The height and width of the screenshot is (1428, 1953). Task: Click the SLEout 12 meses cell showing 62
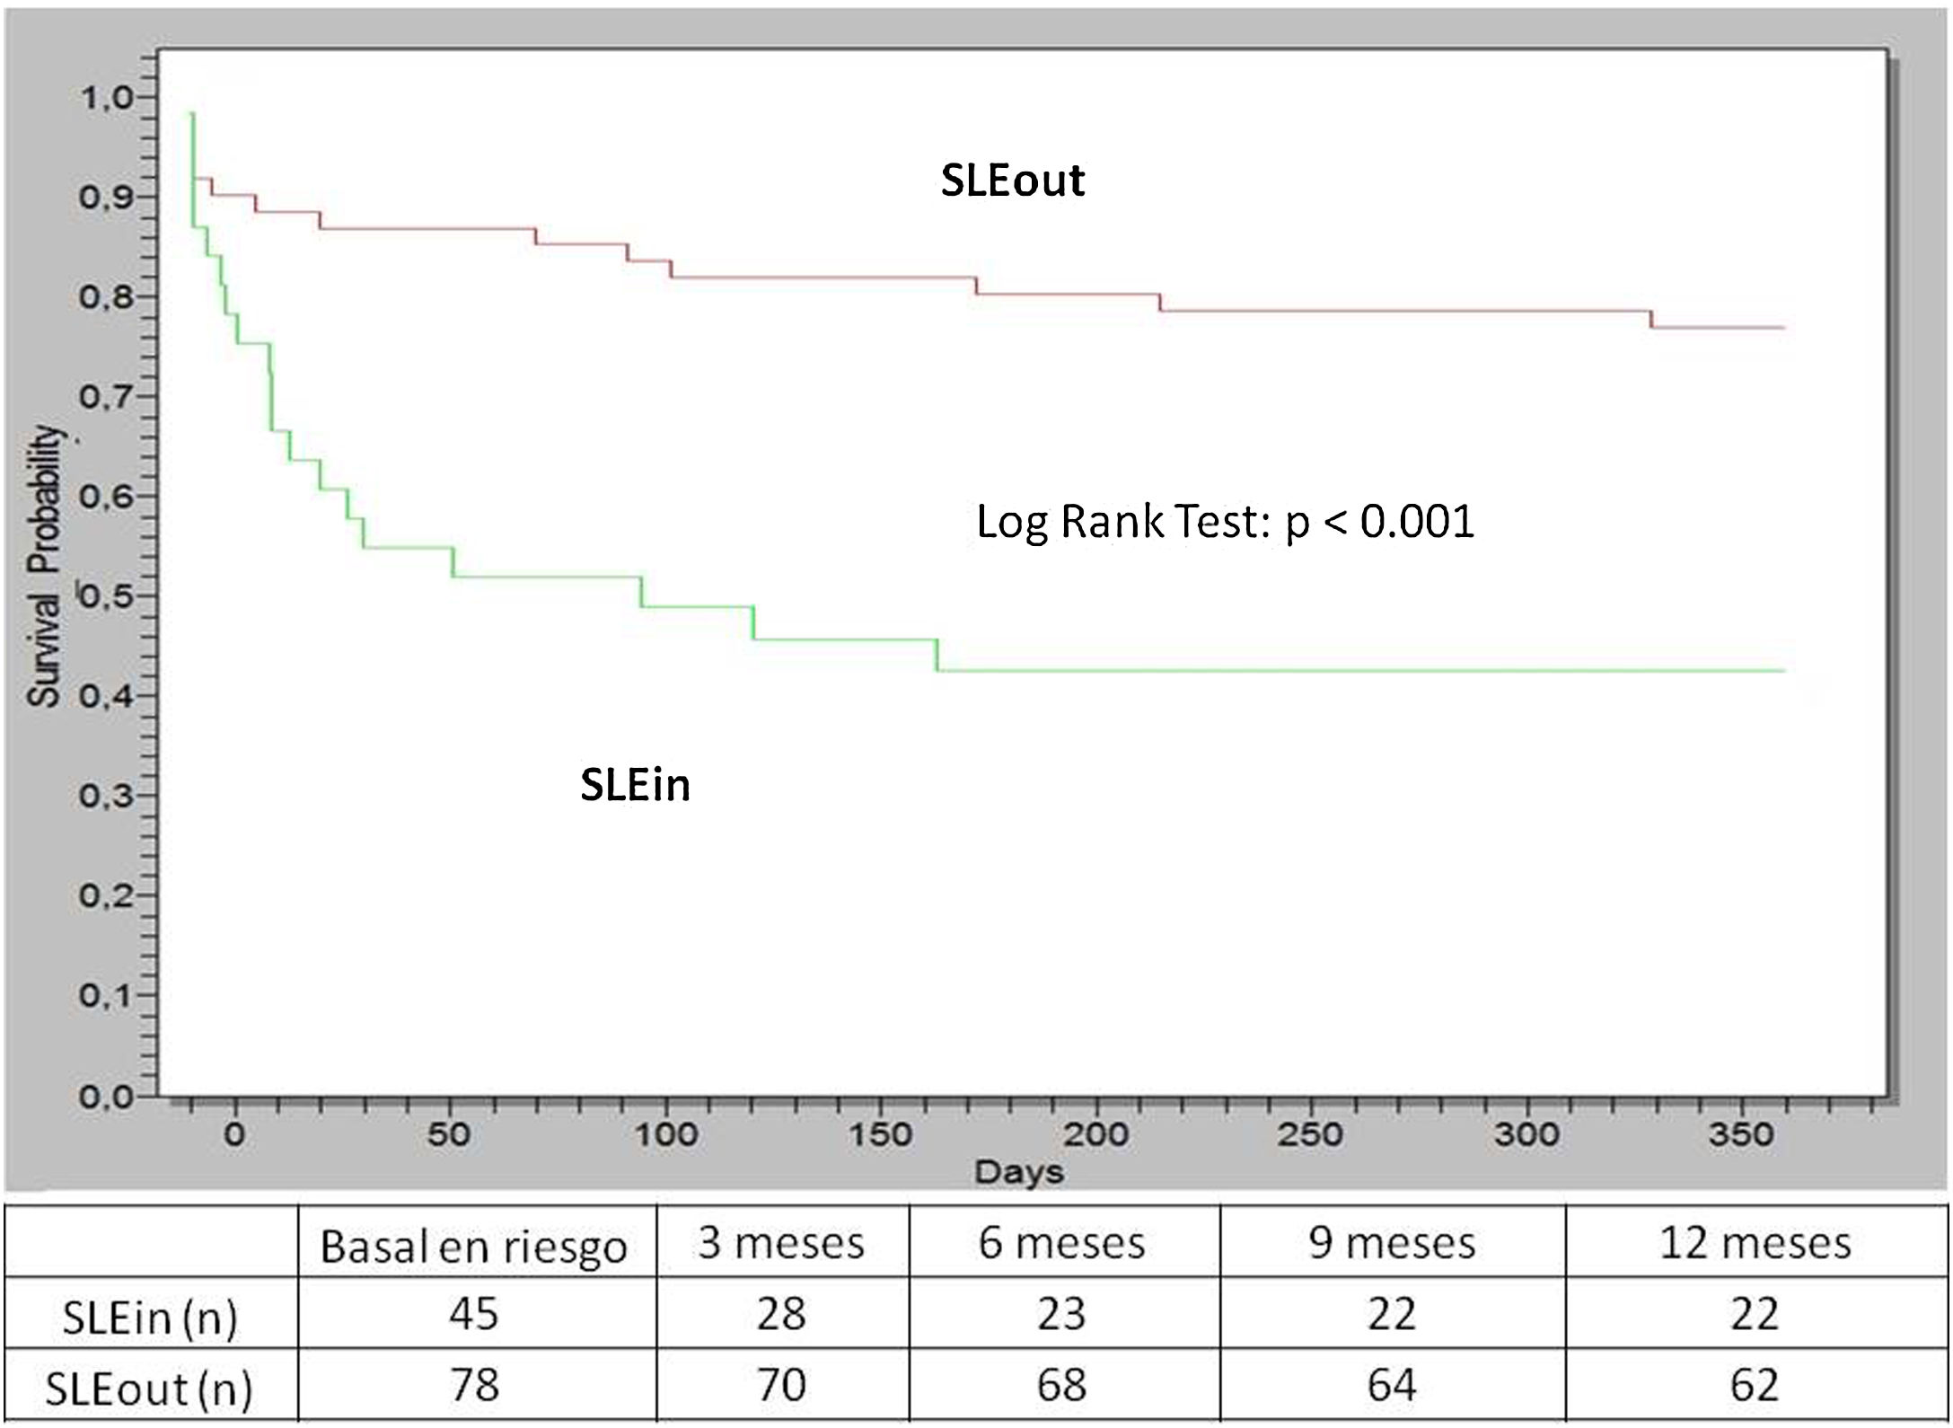click(x=1755, y=1385)
